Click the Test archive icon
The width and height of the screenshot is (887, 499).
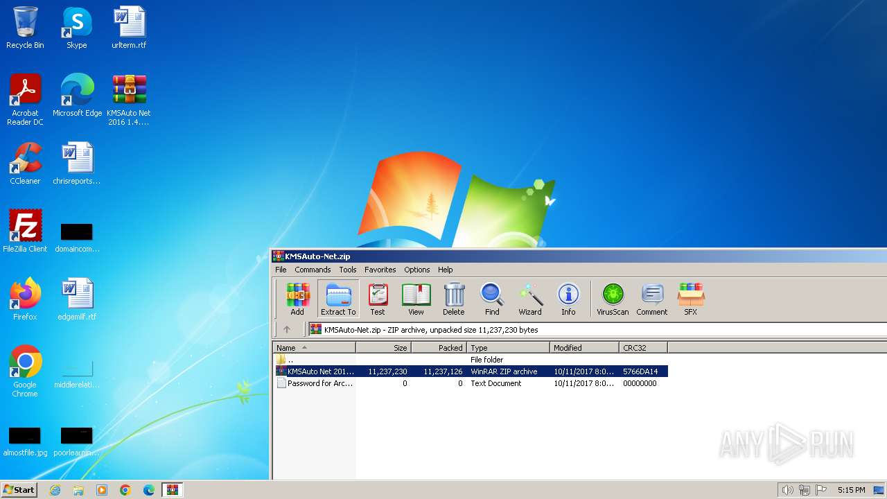[x=378, y=299]
